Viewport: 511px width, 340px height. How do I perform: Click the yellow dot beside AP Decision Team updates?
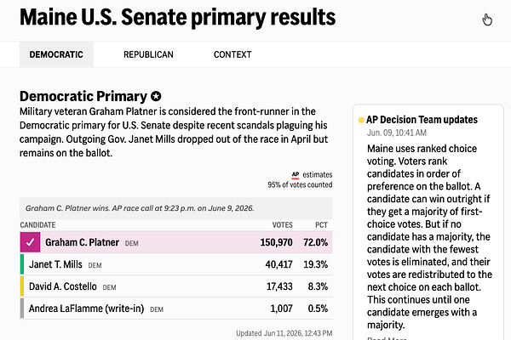[x=361, y=120]
